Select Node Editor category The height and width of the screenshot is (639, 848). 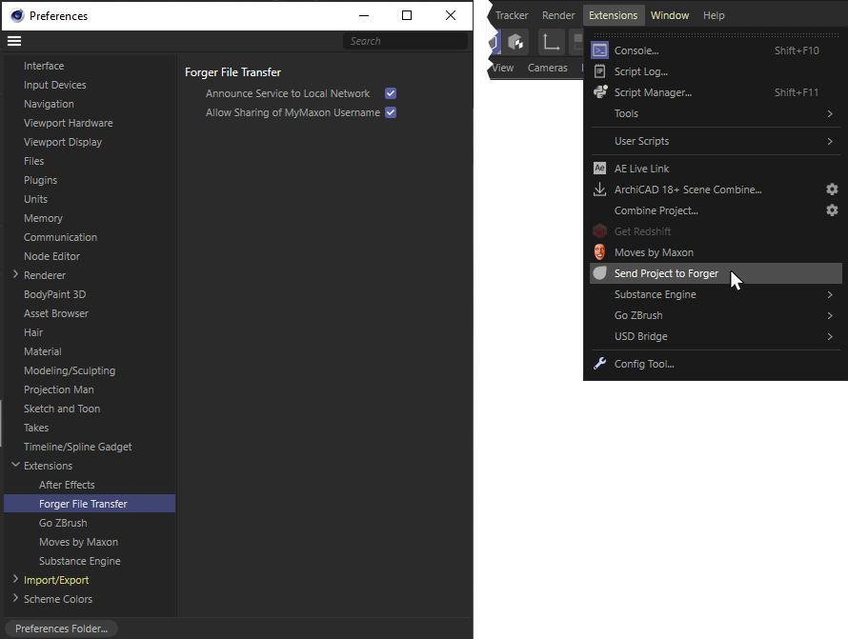(x=51, y=256)
